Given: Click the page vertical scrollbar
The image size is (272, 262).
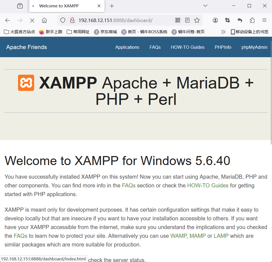Looking at the screenshot, I should pyautogui.click(x=271, y=93).
